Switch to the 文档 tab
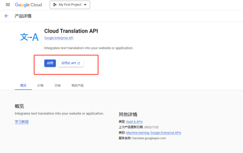This screenshot has width=243, height=153. coord(57,85)
